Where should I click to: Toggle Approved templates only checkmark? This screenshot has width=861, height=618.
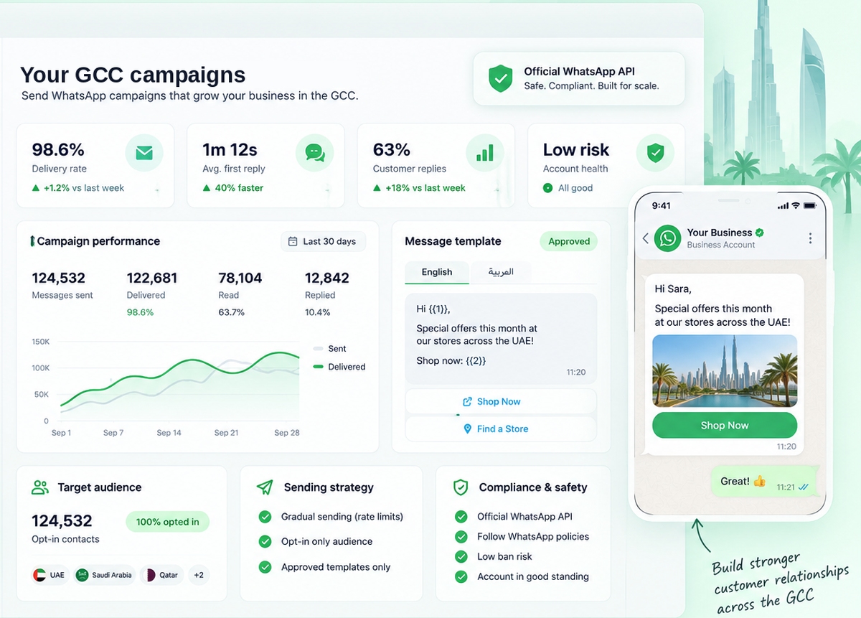(265, 567)
